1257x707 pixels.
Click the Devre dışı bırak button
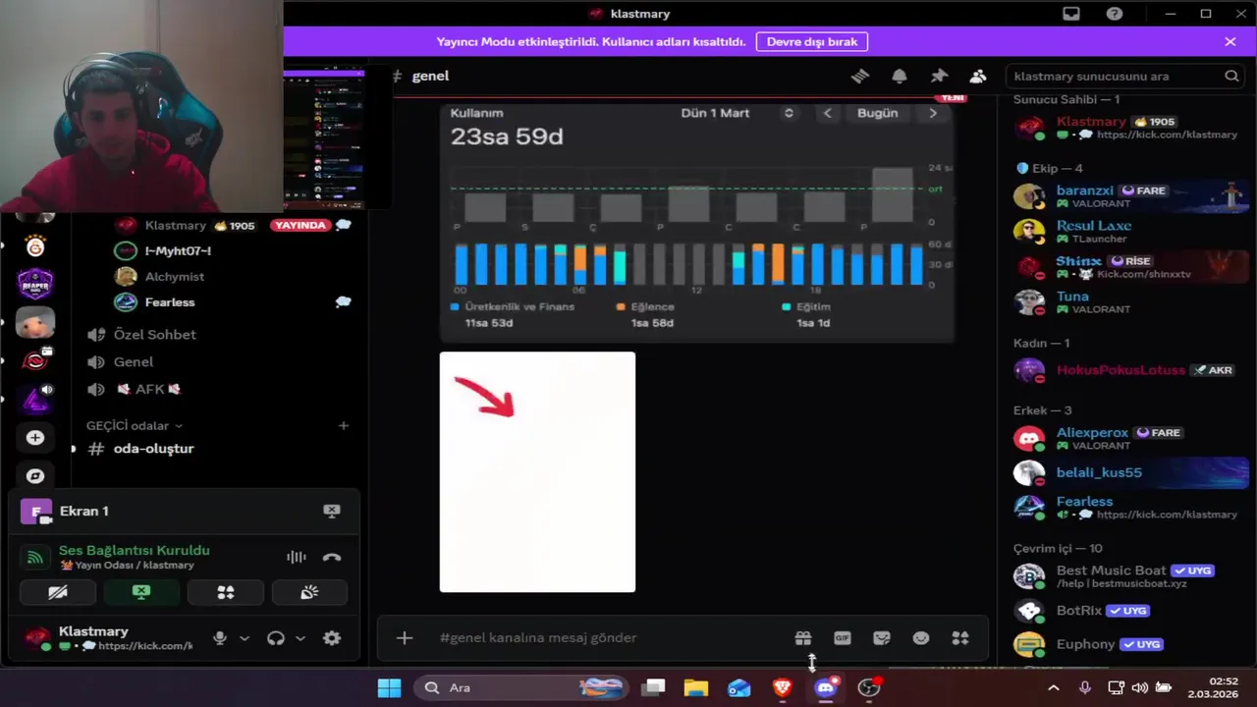click(812, 41)
